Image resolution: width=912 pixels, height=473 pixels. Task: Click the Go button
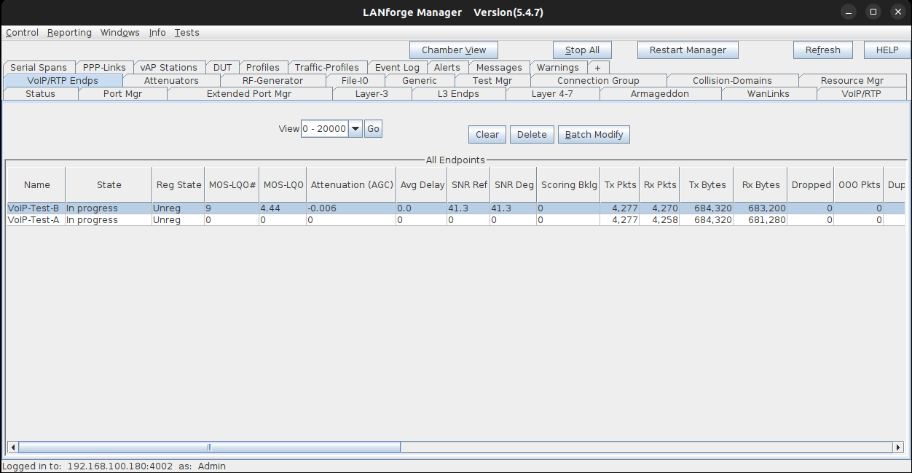[373, 129]
